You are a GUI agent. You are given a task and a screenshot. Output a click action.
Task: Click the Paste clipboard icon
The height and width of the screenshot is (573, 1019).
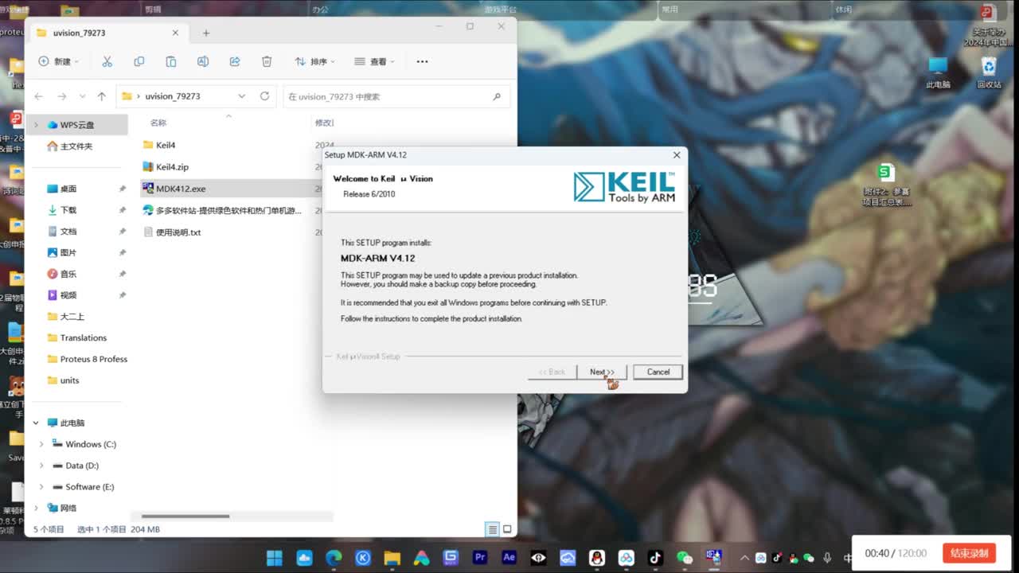pos(171,61)
